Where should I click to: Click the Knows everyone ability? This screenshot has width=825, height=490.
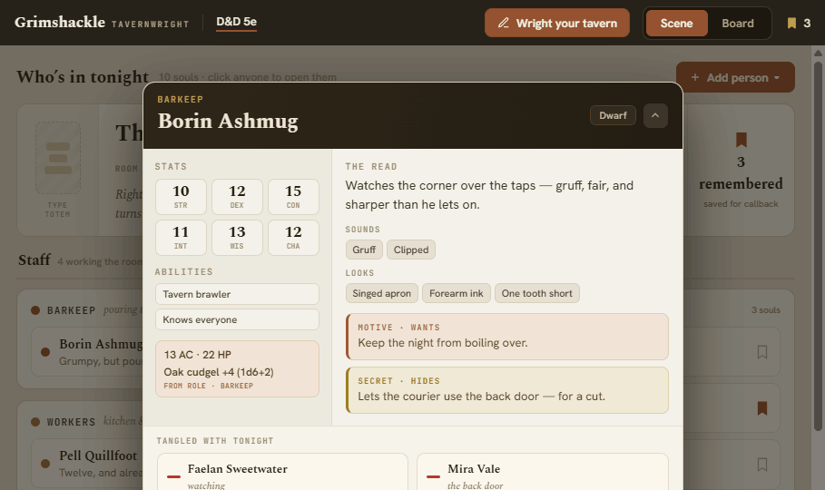point(237,319)
